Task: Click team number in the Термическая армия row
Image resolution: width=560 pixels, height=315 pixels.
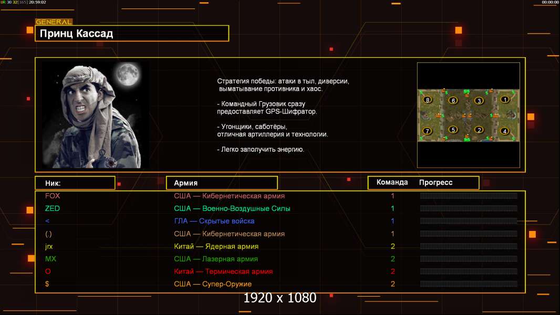Action: coord(393,271)
